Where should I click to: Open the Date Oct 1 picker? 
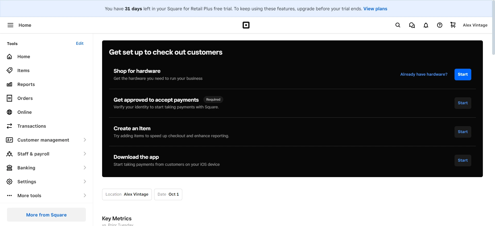(168, 194)
